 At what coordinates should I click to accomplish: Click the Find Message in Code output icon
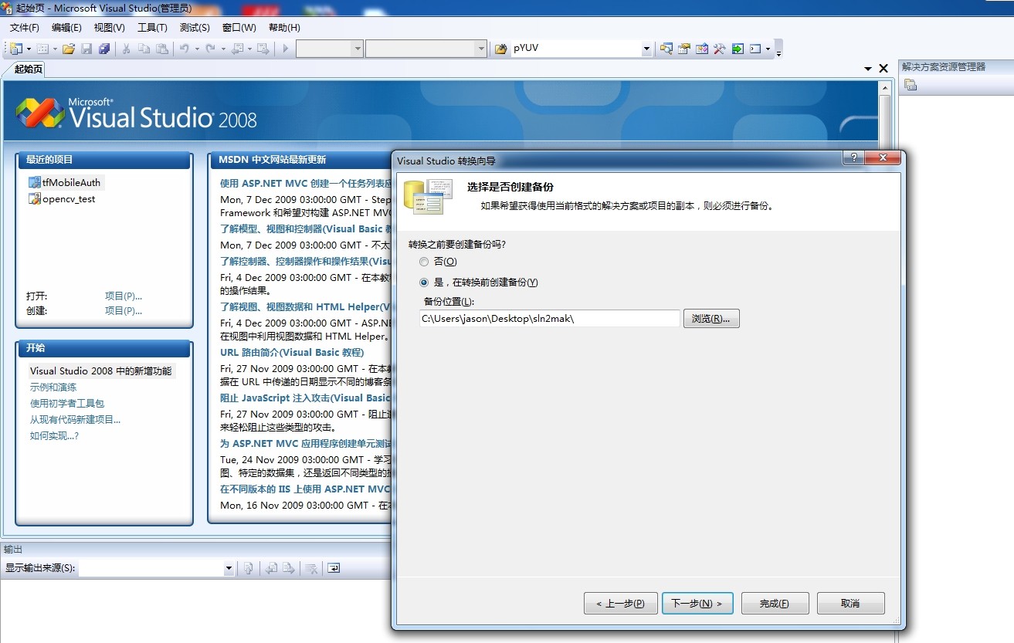click(249, 568)
